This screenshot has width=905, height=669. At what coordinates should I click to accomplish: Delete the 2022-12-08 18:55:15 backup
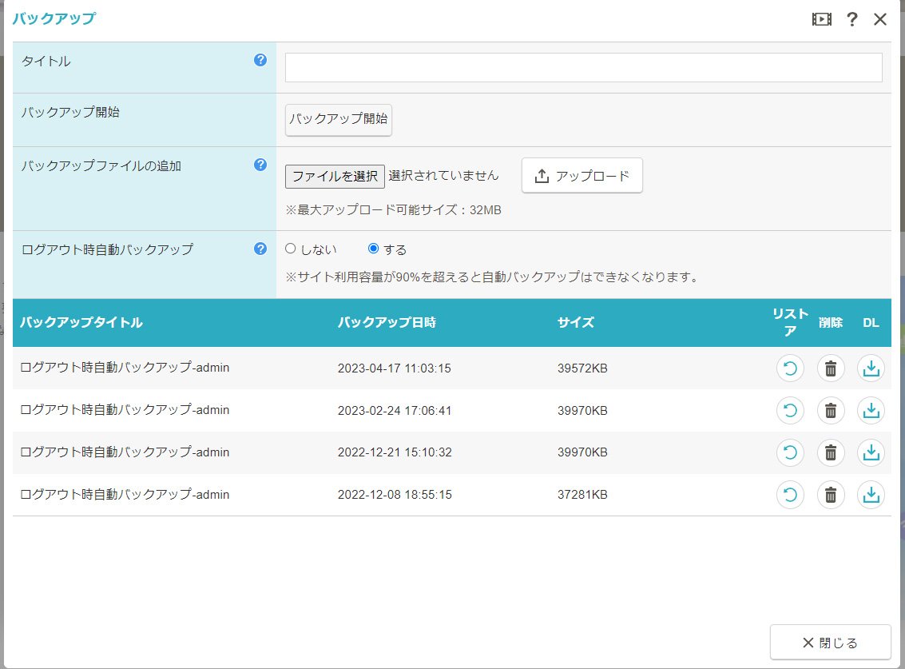coord(831,495)
